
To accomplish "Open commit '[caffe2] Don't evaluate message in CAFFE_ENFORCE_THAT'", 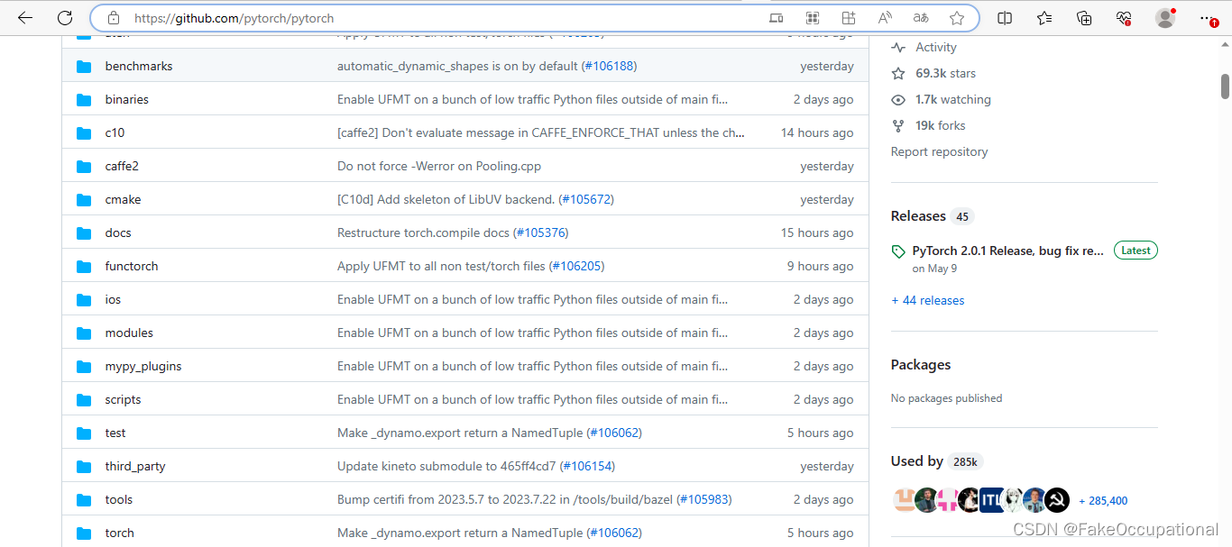I will 541,132.
